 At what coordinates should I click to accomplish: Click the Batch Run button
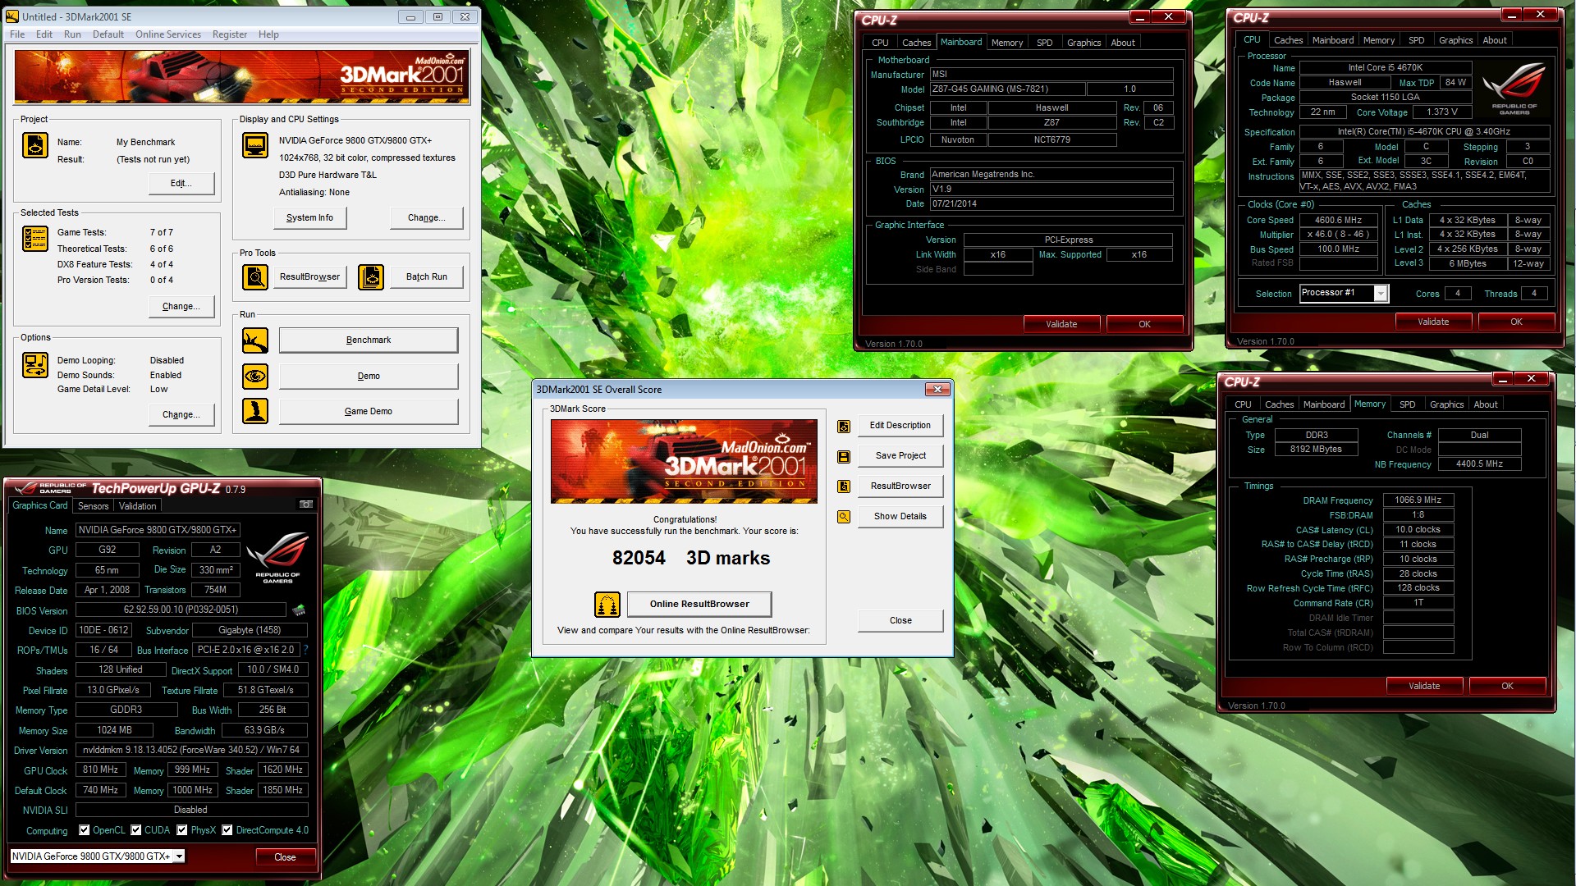click(427, 277)
